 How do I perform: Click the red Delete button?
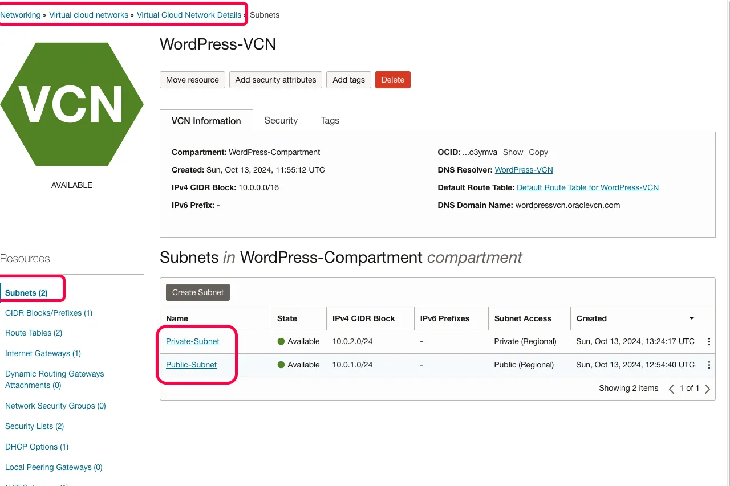click(393, 80)
